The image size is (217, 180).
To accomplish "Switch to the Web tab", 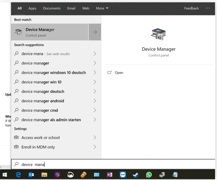I will click(x=86, y=8).
